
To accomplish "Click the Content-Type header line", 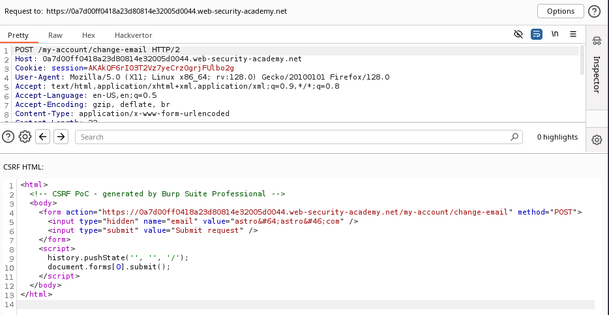I will tap(123, 113).
